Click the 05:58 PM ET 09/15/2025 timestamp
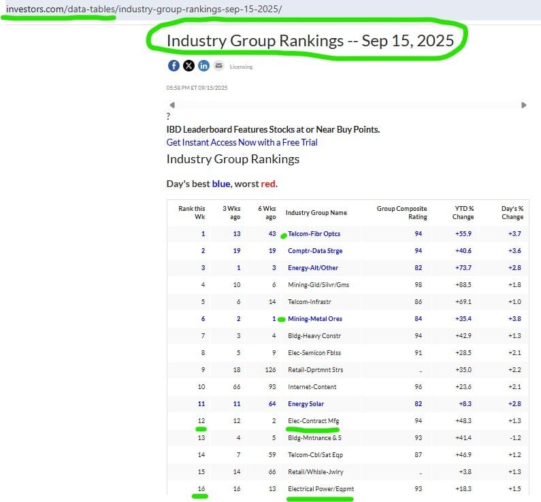 click(197, 88)
